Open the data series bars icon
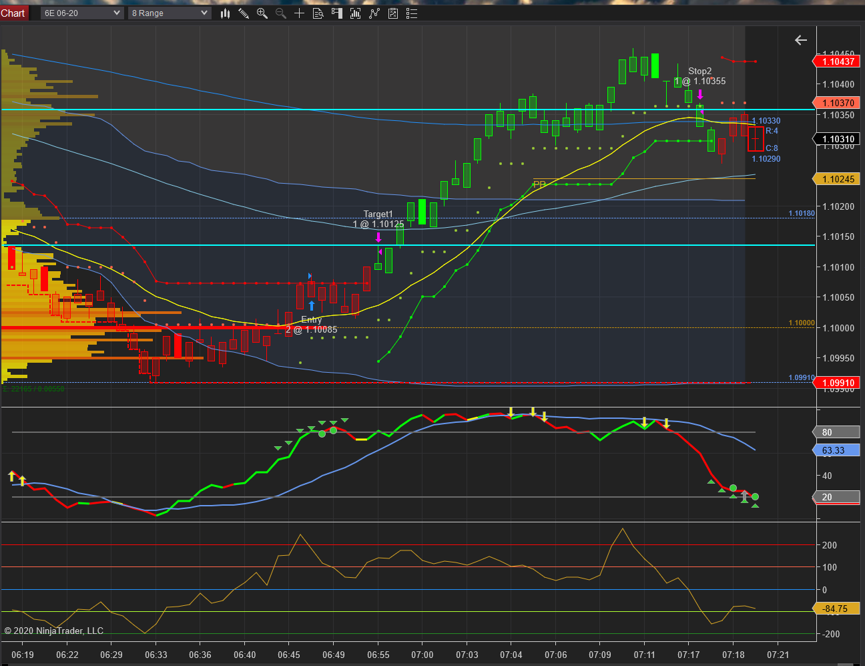The image size is (865, 666). [356, 13]
